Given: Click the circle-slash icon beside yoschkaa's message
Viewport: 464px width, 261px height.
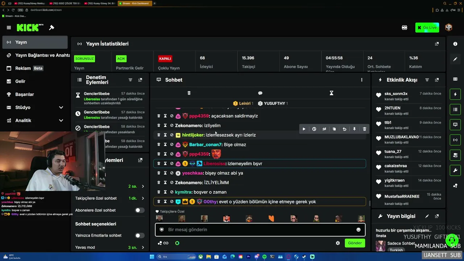Looking at the screenshot, I should point(172,173).
